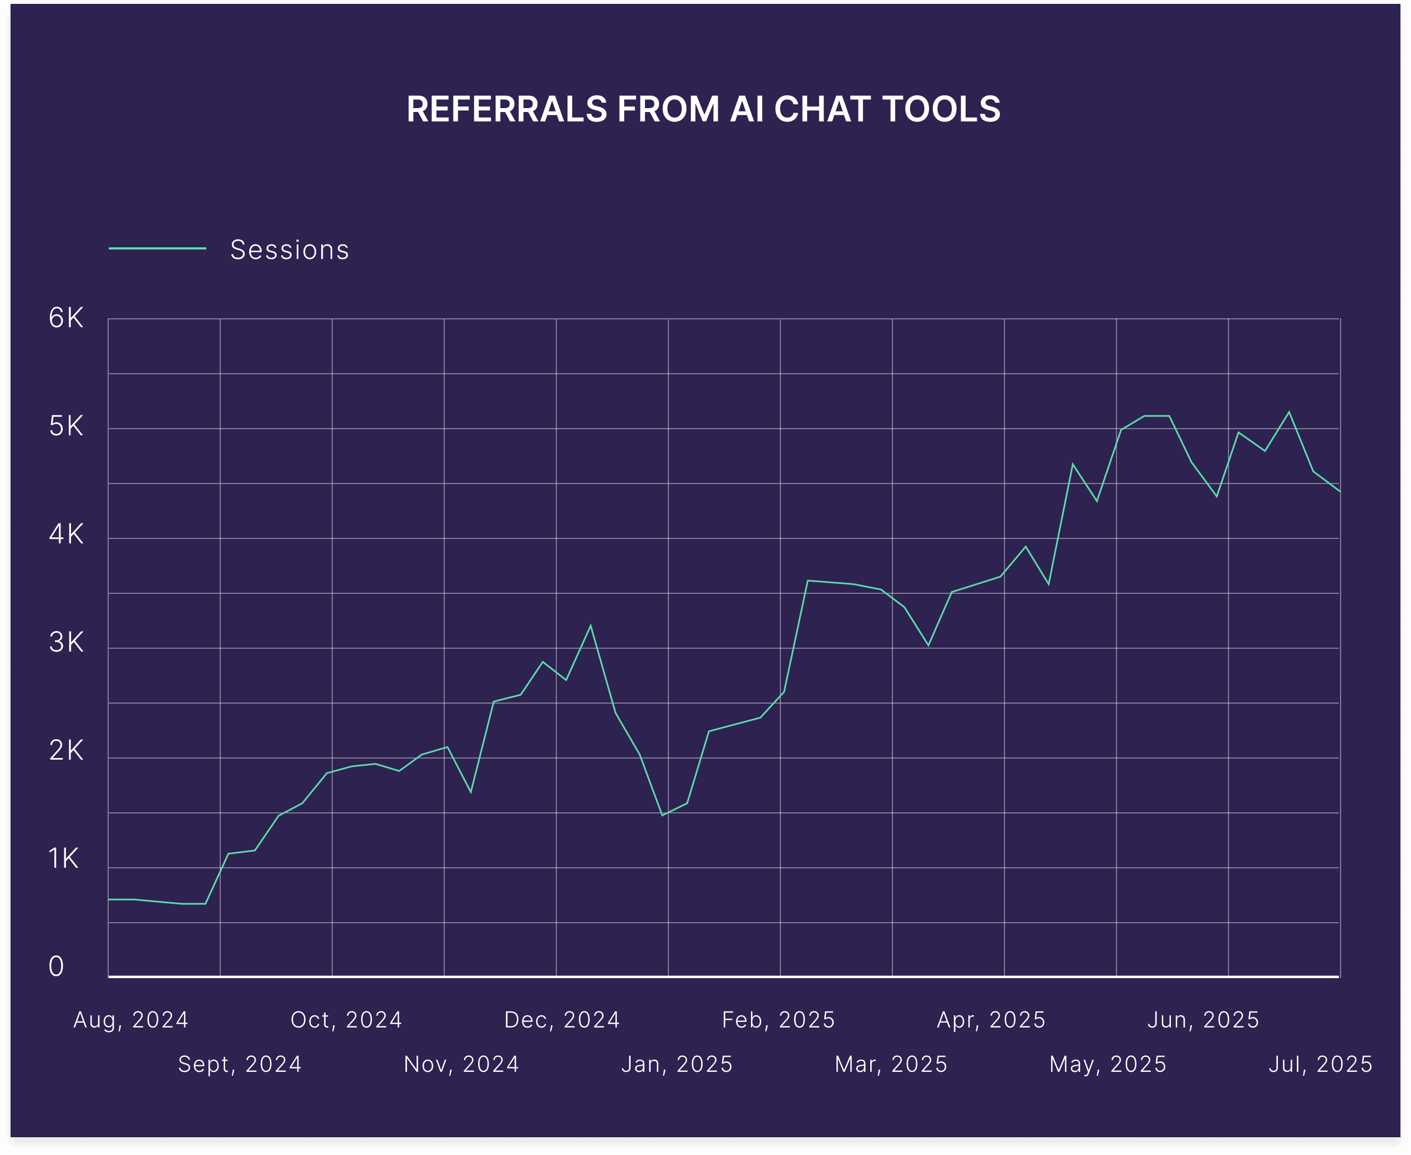Click the chart title text

[703, 109]
